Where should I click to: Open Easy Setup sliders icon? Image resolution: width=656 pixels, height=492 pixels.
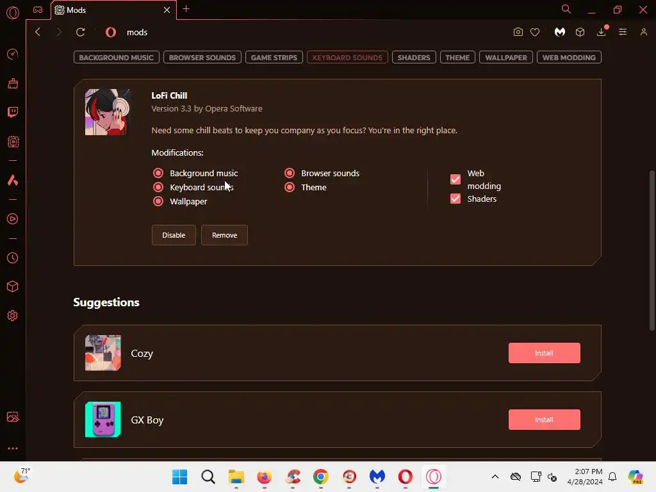(623, 32)
